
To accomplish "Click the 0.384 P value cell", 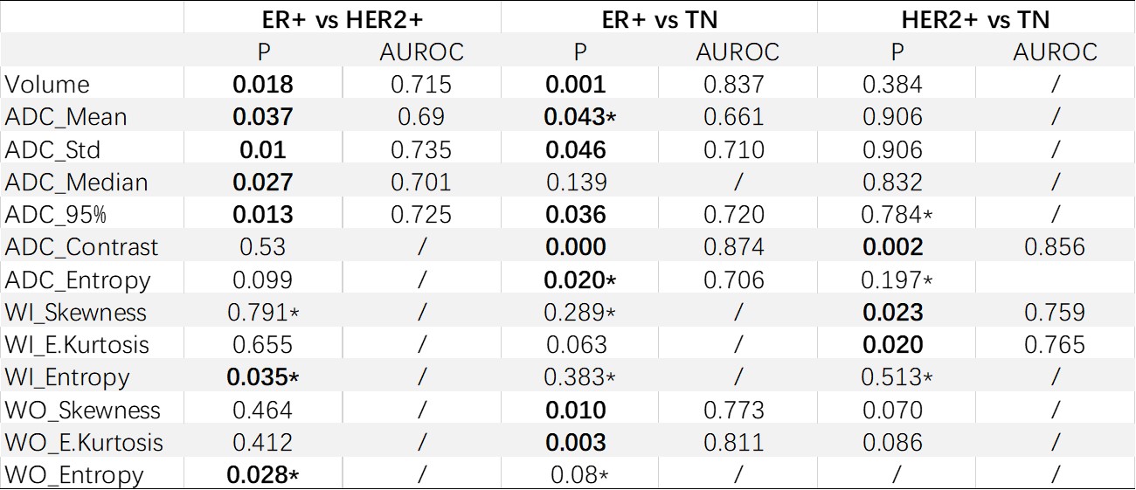I will pyautogui.click(x=892, y=85).
